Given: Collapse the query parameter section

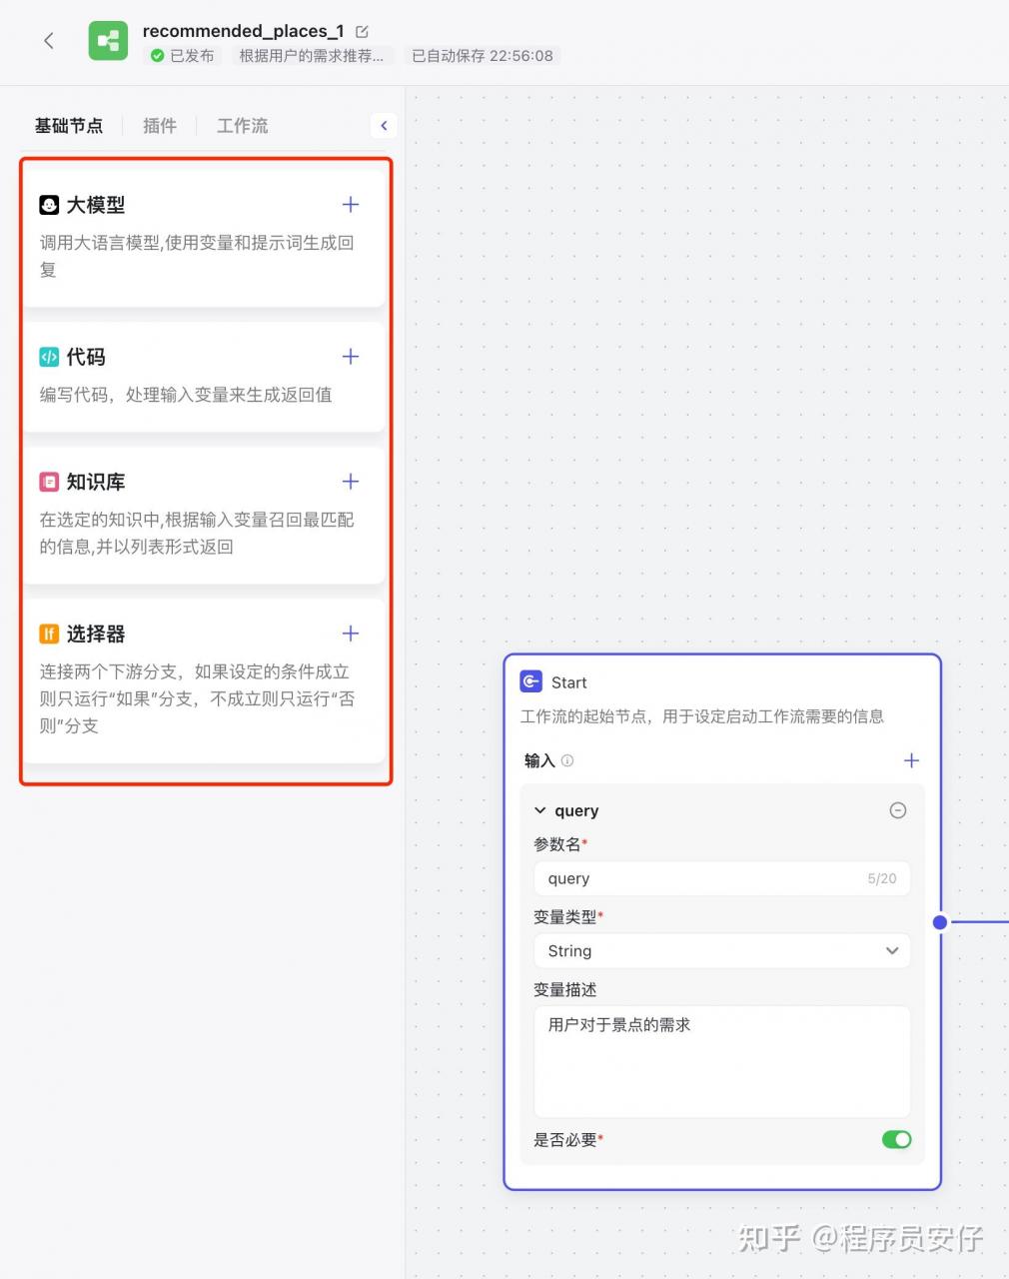Looking at the screenshot, I should pyautogui.click(x=540, y=810).
